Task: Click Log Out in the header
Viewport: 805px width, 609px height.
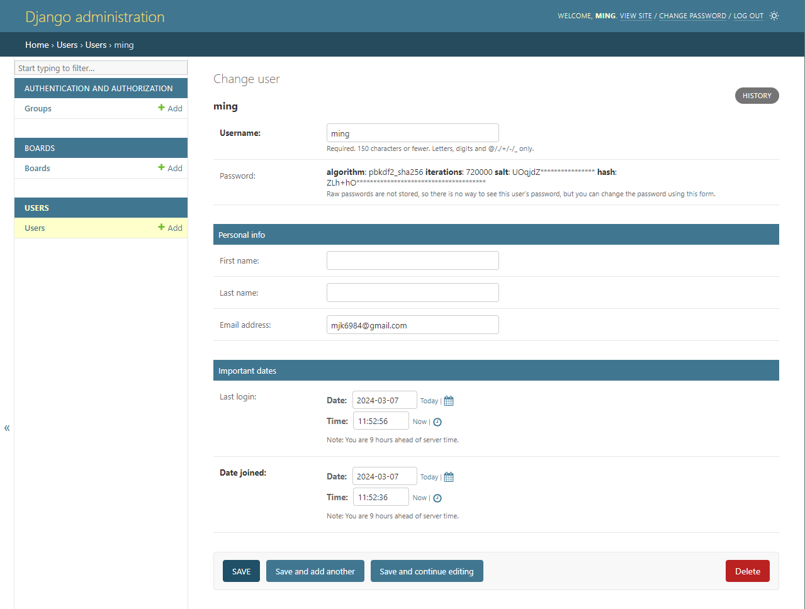Action: 748,16
